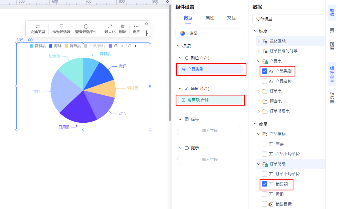This screenshot has width=338, height=209.
Task: Expand the 订单日期时间维 node
Action: (x=259, y=51)
